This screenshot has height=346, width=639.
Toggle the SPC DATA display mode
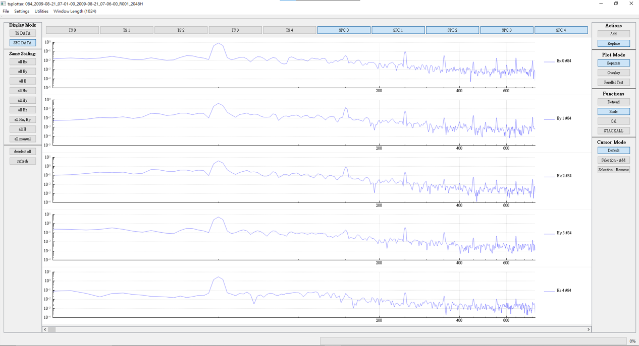pyautogui.click(x=23, y=43)
